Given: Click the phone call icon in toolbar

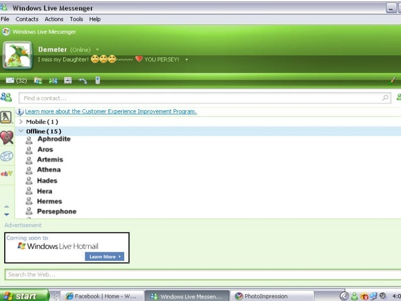Looking at the screenshot, I should (x=82, y=80).
